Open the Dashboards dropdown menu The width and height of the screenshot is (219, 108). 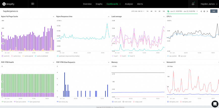click(114, 4)
